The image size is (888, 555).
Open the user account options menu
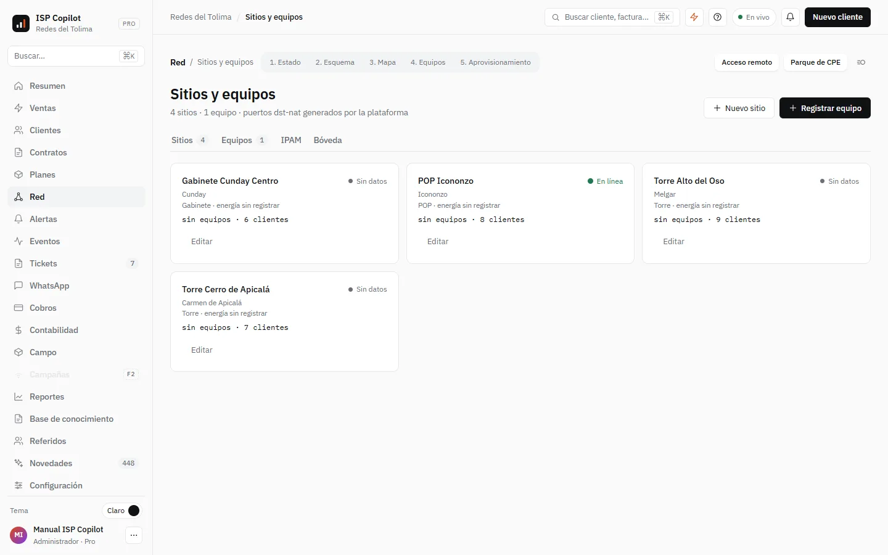click(x=134, y=535)
